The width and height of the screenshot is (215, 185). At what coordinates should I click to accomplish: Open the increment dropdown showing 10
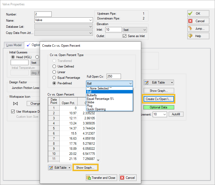[x=165, y=114]
